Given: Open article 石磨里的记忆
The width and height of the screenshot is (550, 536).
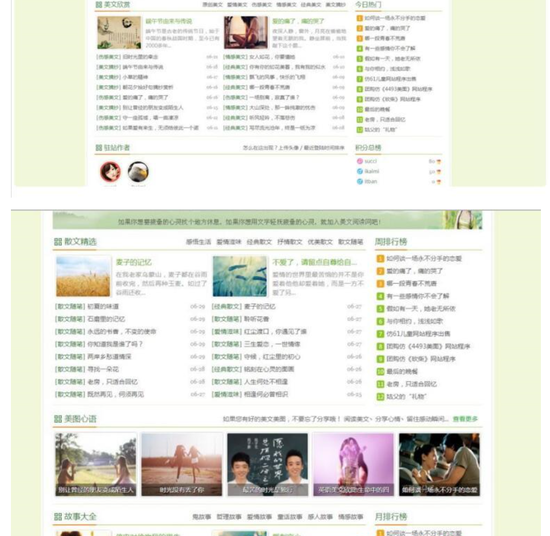Looking at the screenshot, I should pos(106,319).
